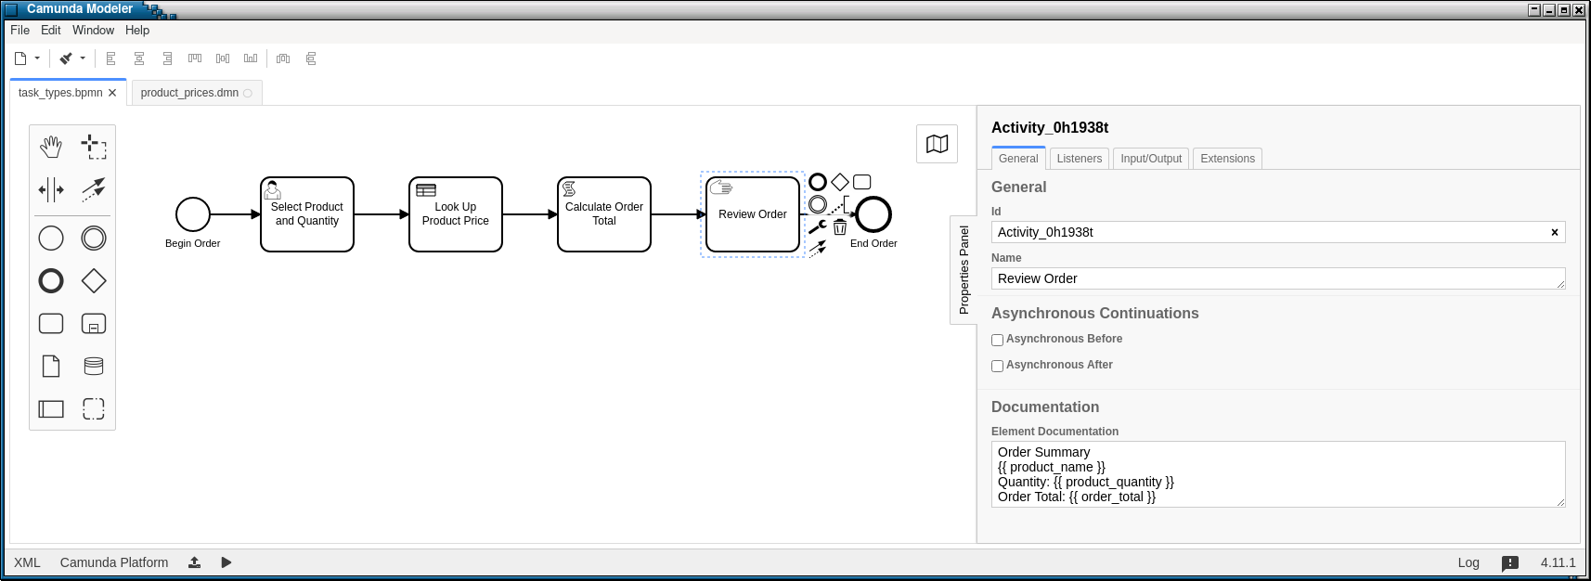This screenshot has width=1591, height=581.
Task: Activate the create/remove space tool
Action: (51, 190)
